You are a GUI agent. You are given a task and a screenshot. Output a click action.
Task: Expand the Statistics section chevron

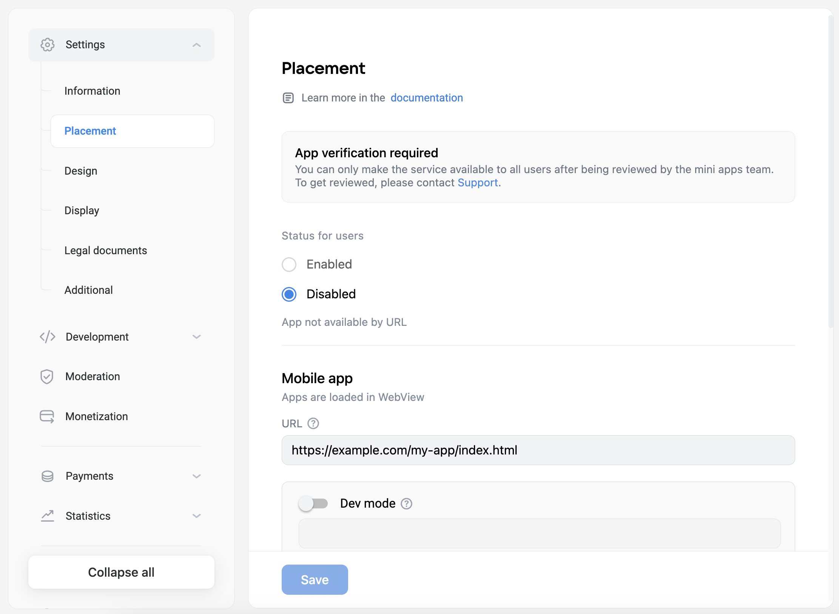196,516
